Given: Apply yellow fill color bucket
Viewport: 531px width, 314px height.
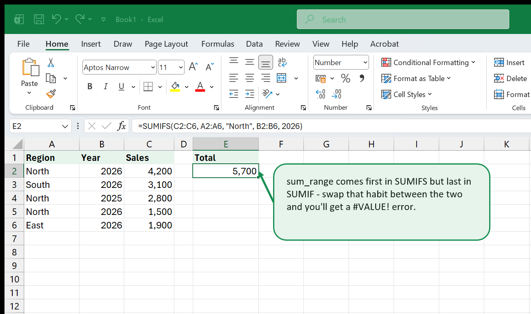Looking at the screenshot, I should coord(175,87).
